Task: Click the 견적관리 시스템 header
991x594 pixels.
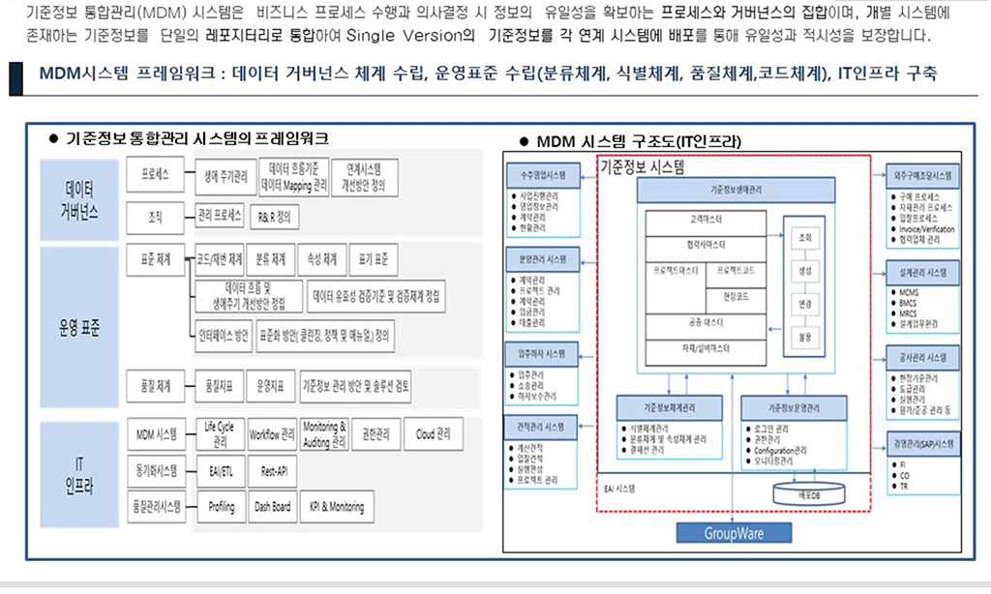Action: click(x=540, y=428)
